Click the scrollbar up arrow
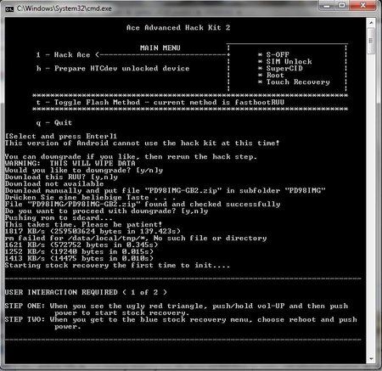 click(371, 22)
